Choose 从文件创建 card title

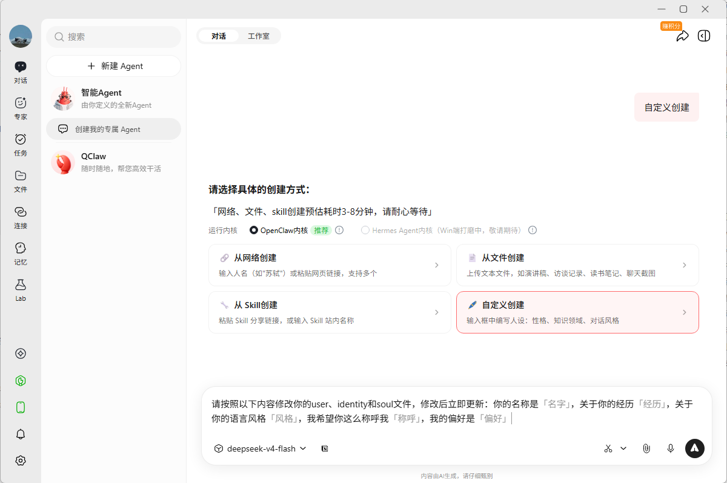point(503,258)
